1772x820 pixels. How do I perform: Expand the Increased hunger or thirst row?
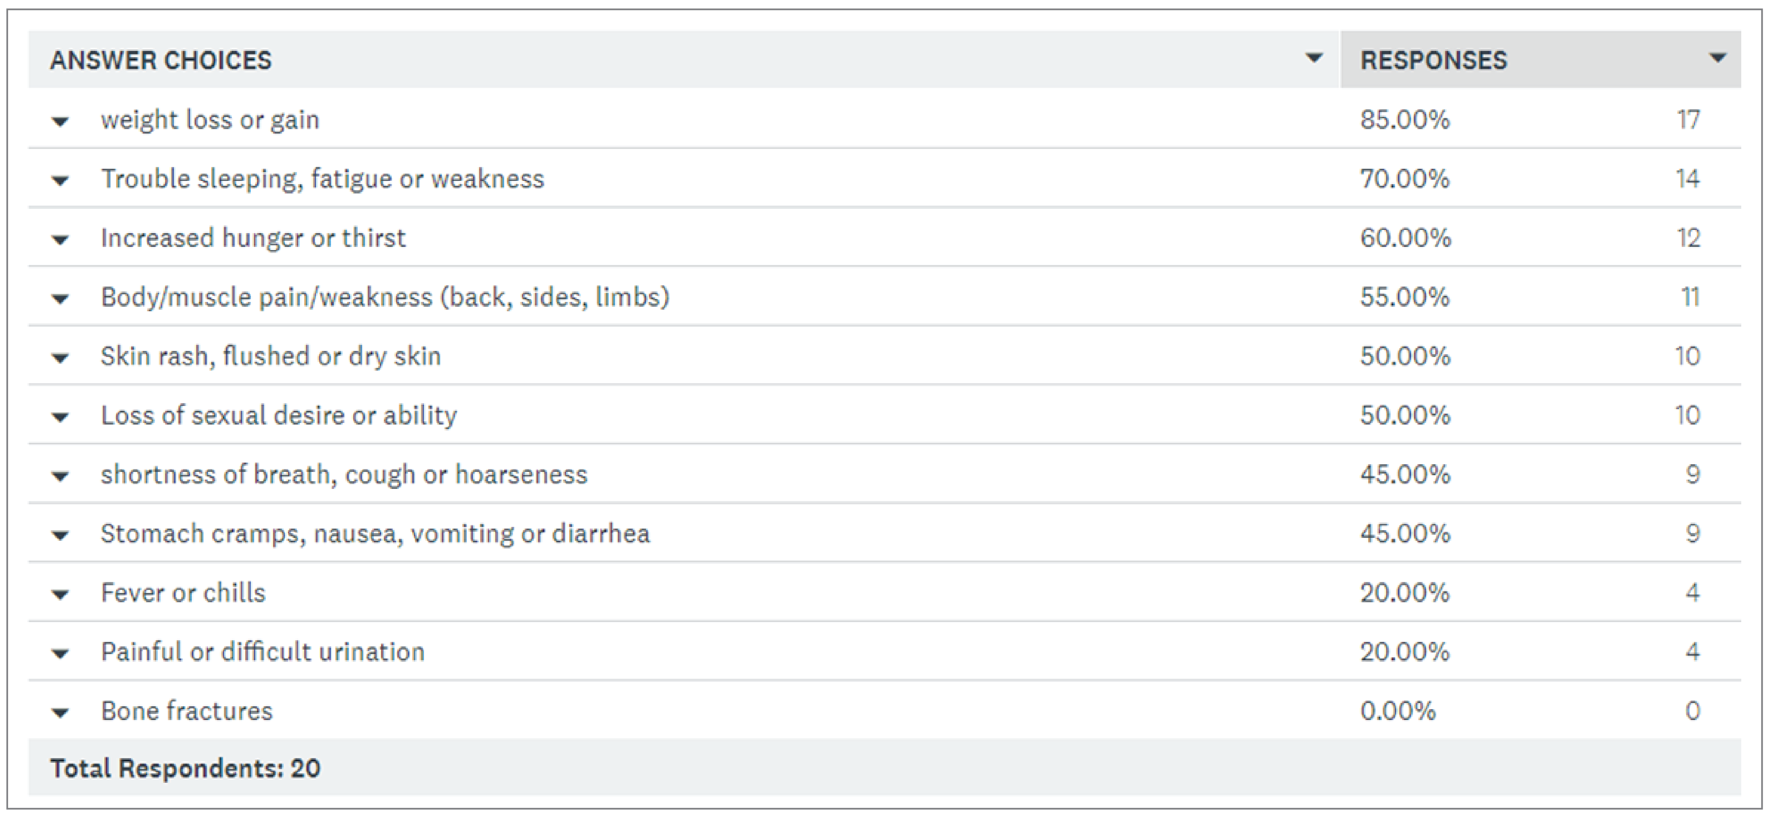click(x=61, y=240)
